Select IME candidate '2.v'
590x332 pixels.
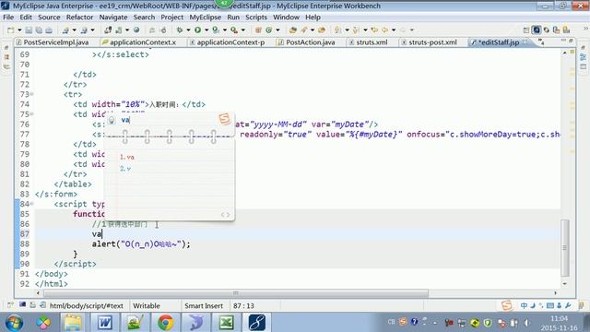[125, 169]
